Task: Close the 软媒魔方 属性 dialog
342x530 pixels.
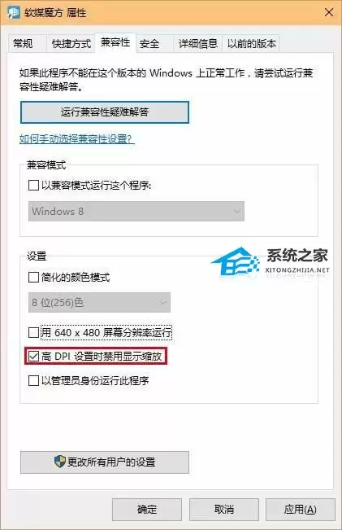Action: (x=329, y=13)
